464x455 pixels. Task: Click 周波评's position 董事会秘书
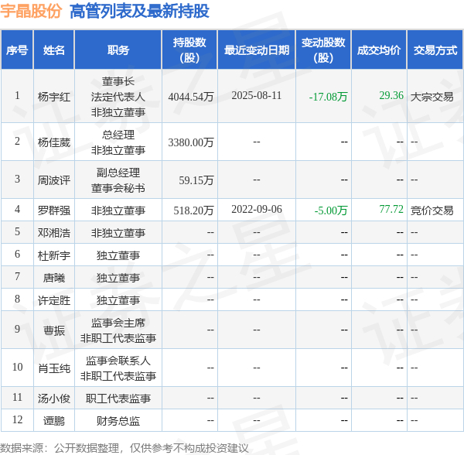118,188
